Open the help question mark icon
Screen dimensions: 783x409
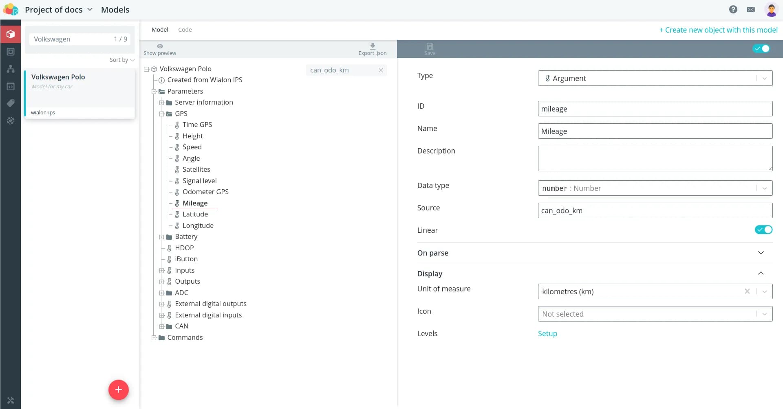pyautogui.click(x=733, y=9)
